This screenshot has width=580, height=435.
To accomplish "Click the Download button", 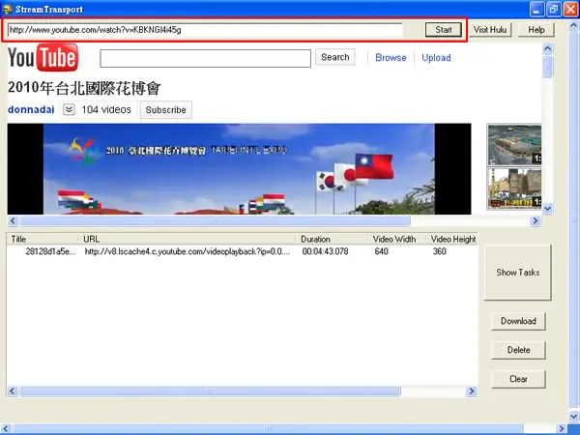I will [518, 321].
